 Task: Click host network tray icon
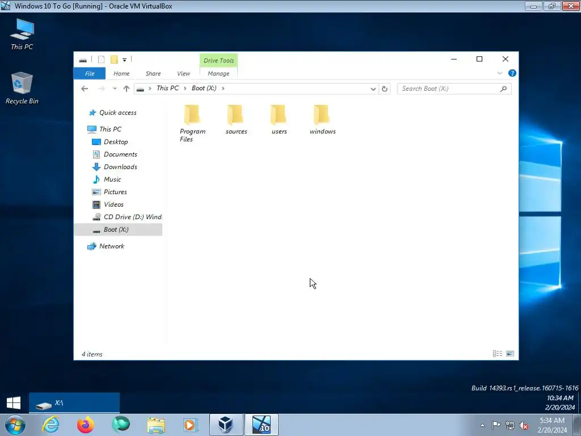[510, 426]
